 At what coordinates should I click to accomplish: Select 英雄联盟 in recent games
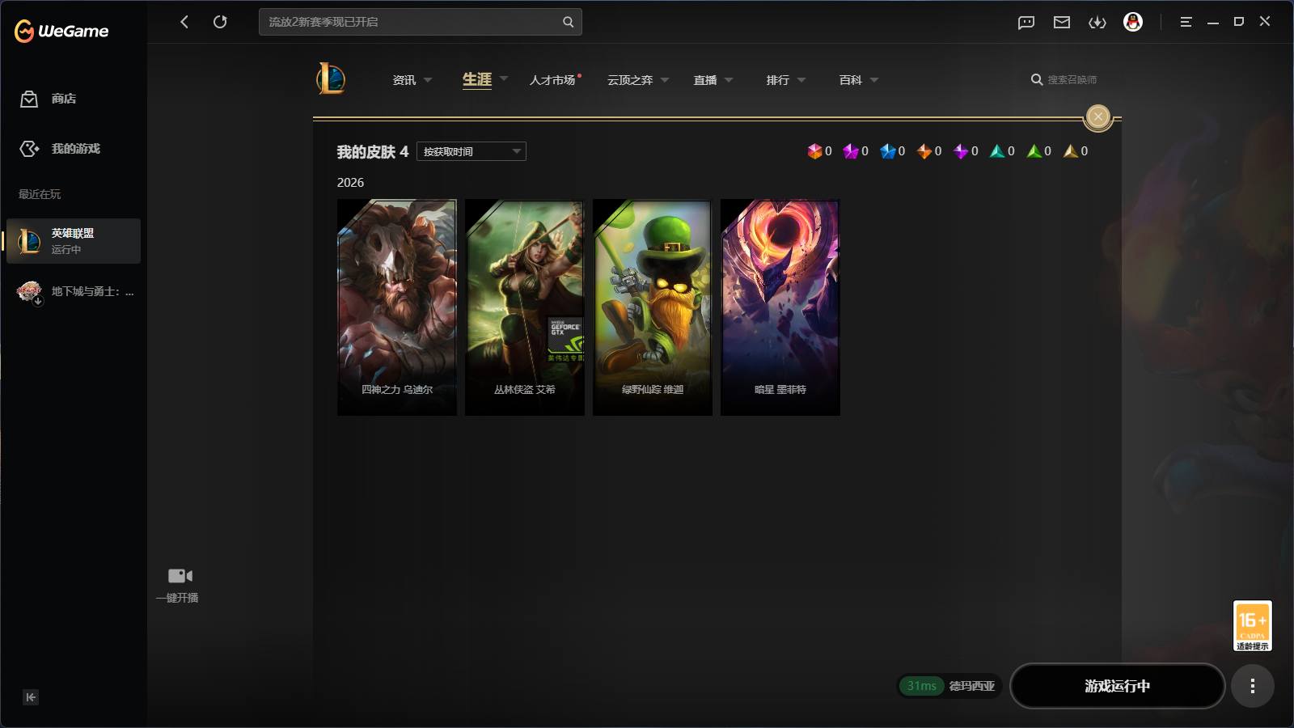tap(74, 241)
